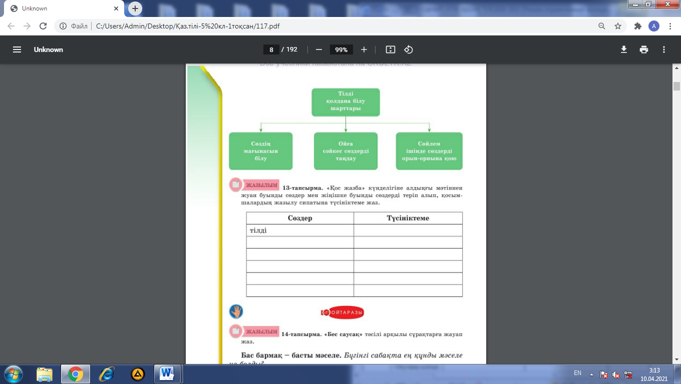
Task: Open File Explorer from the taskbar
Action: pyautogui.click(x=45, y=373)
